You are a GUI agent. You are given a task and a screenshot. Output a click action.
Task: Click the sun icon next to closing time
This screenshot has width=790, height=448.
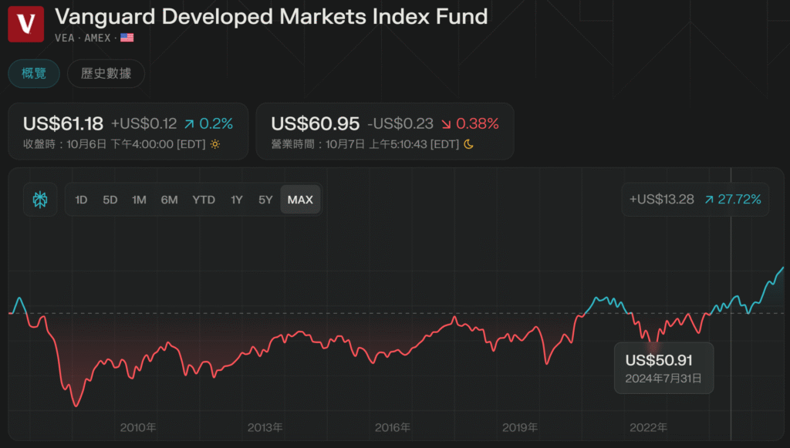point(215,144)
